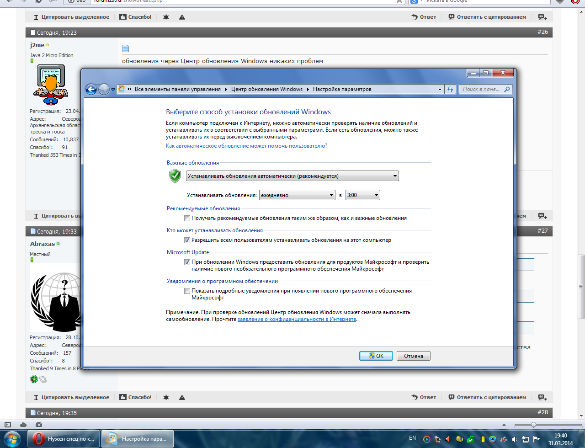Viewport: 585px width, 448px height.
Task: Click the colorful play-ring tray icon
Action: pyautogui.click(x=426, y=439)
